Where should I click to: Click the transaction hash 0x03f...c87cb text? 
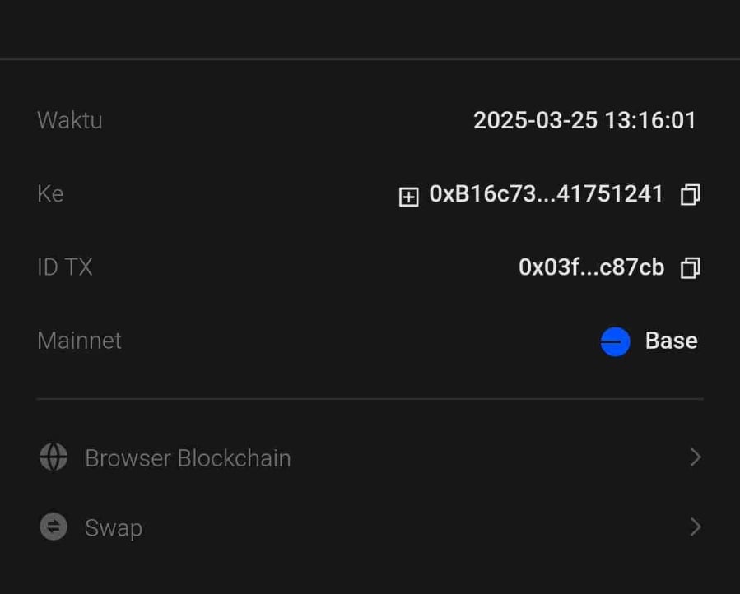pos(591,267)
